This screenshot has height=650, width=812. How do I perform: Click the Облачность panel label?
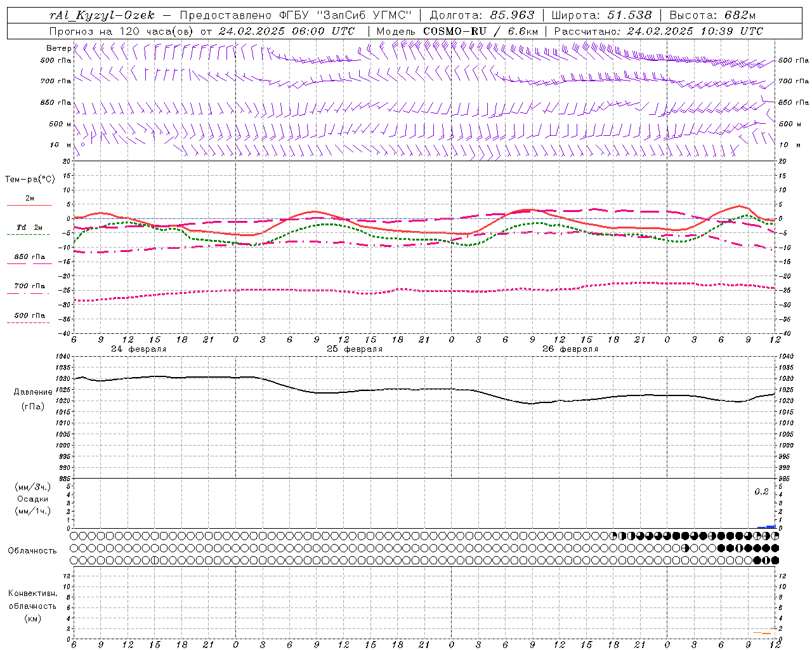(32, 551)
